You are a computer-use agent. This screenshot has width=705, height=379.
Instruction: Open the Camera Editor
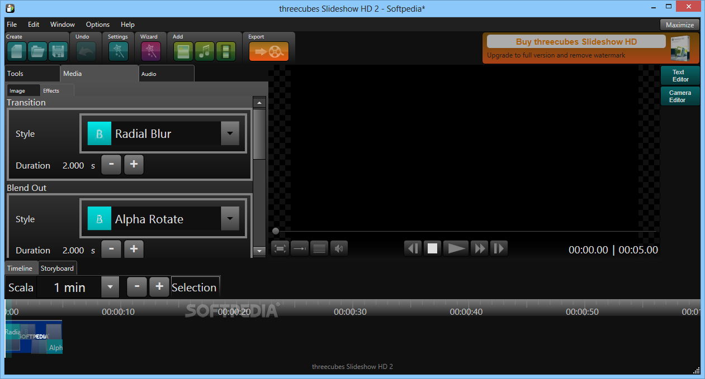pos(680,96)
